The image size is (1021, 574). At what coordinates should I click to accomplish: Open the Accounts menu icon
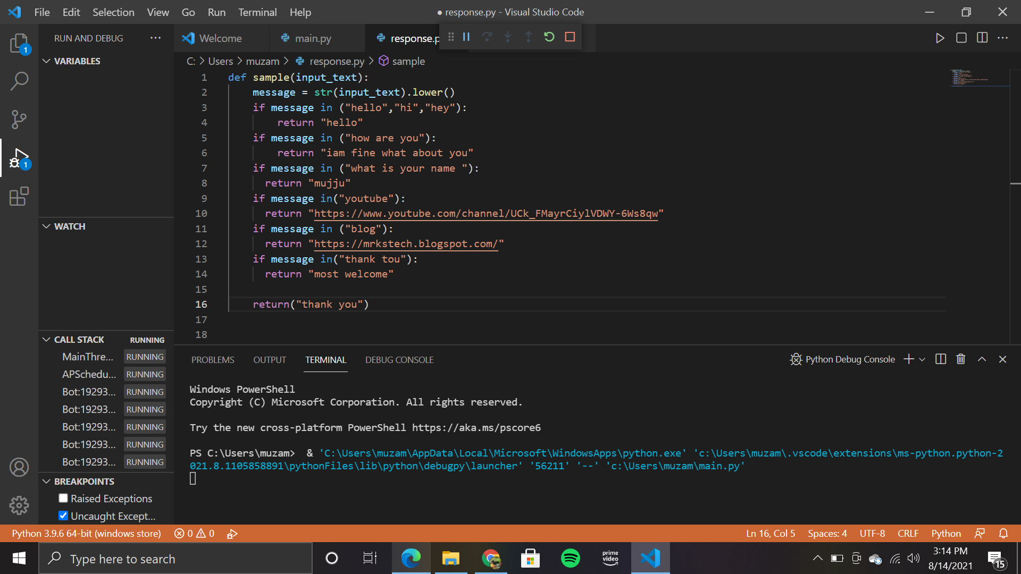(x=19, y=467)
